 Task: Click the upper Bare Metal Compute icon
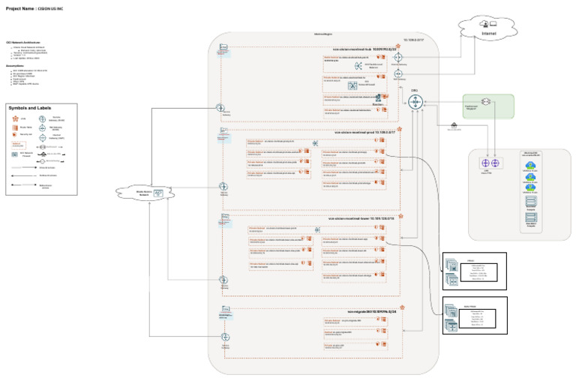tap(531, 201)
